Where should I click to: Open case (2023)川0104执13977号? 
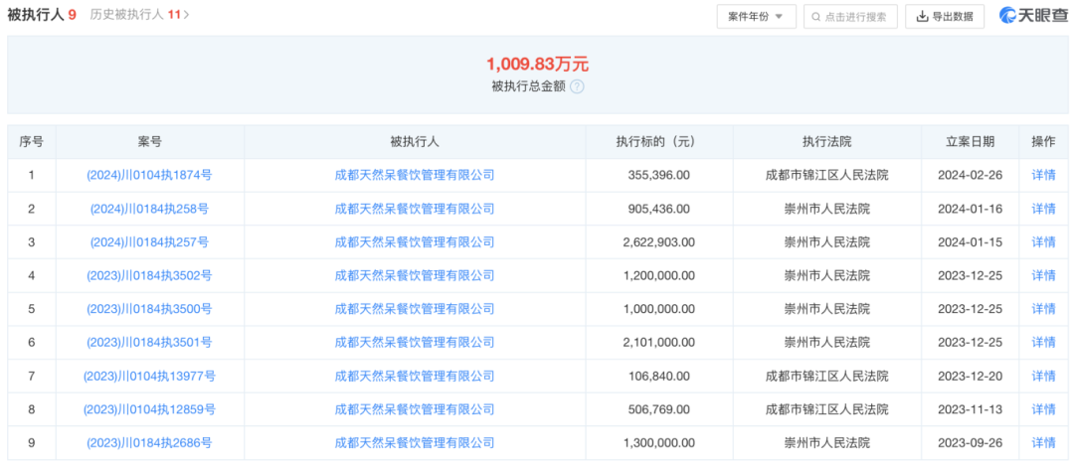(149, 376)
